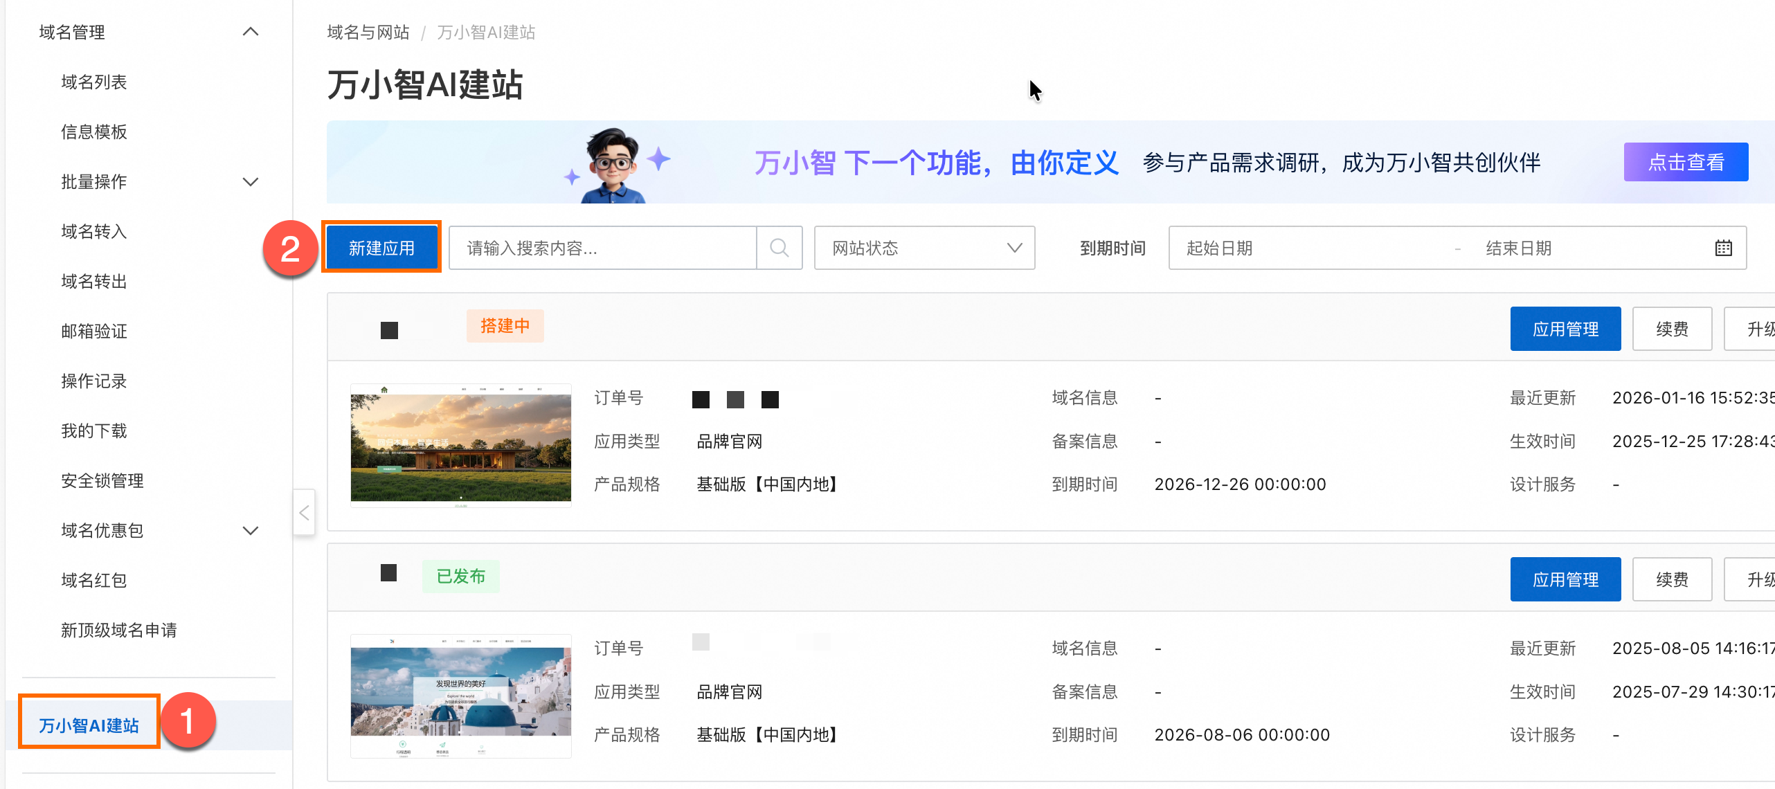The height and width of the screenshot is (789, 1775).
Task: Click the 点击查看 banner button
Action: 1685,163
